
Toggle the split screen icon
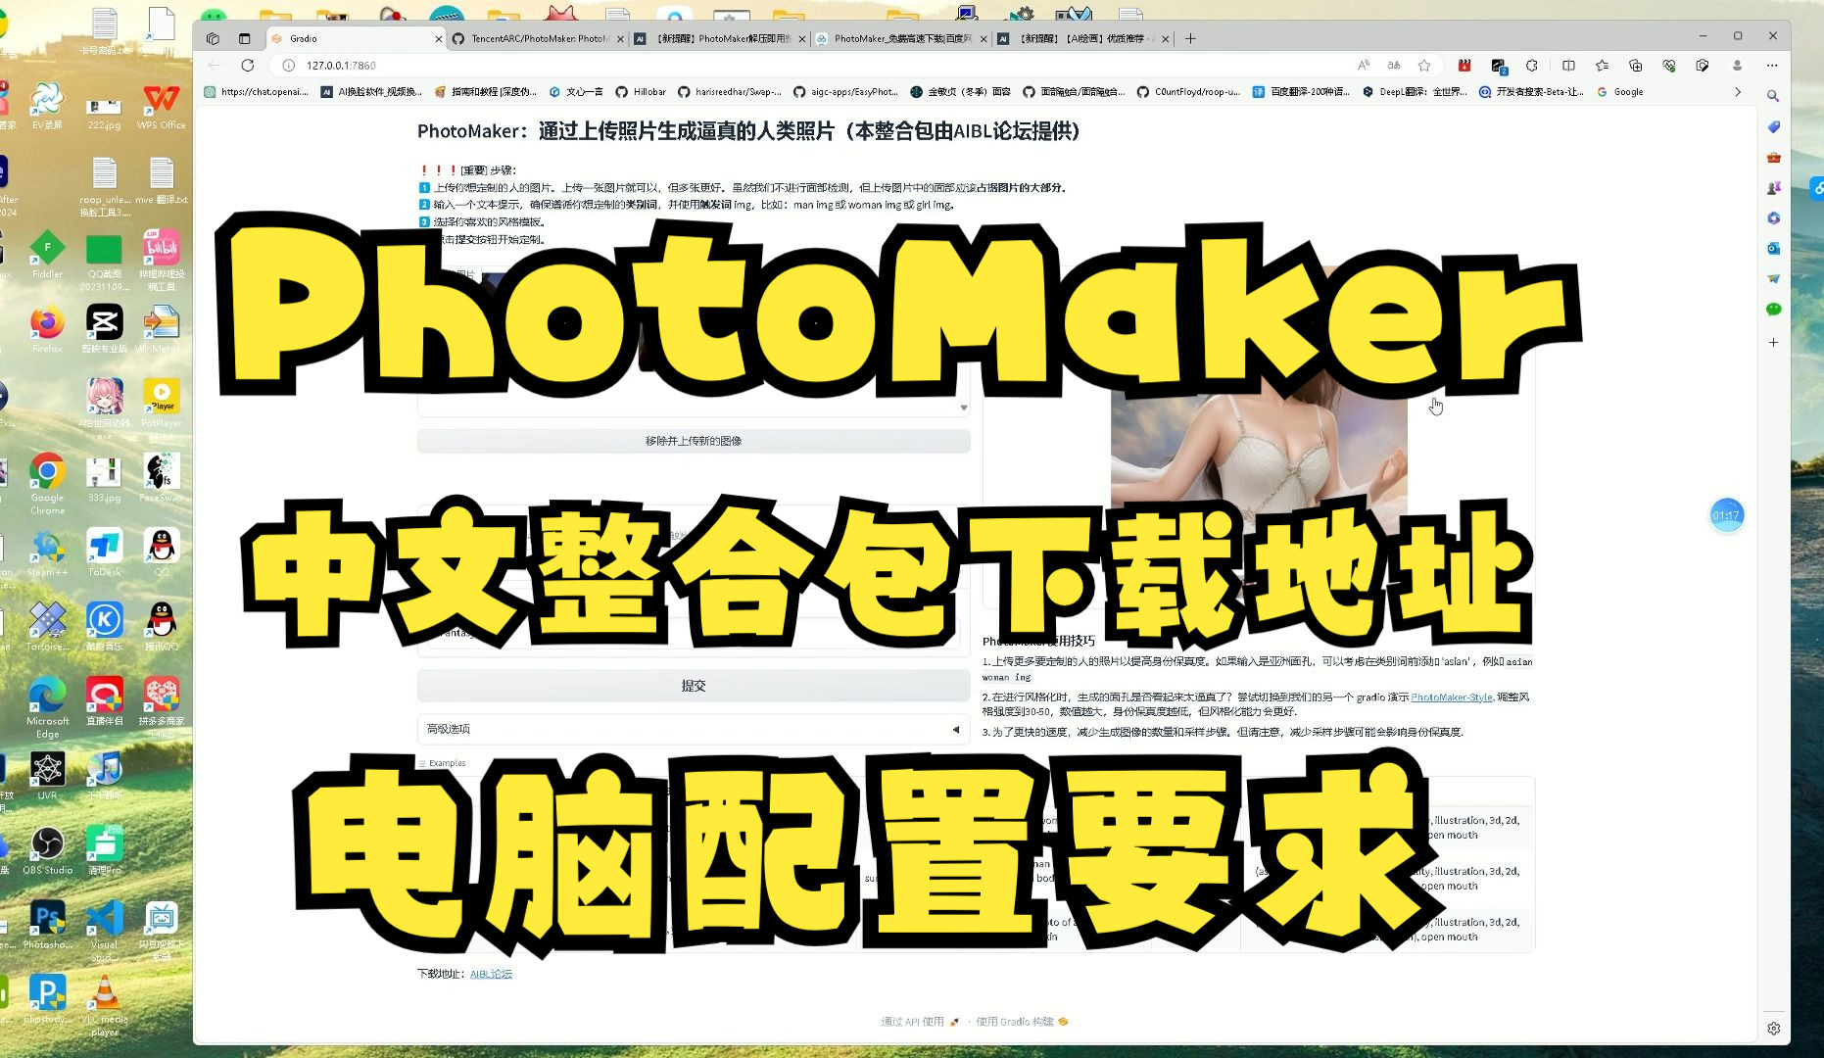[1568, 66]
